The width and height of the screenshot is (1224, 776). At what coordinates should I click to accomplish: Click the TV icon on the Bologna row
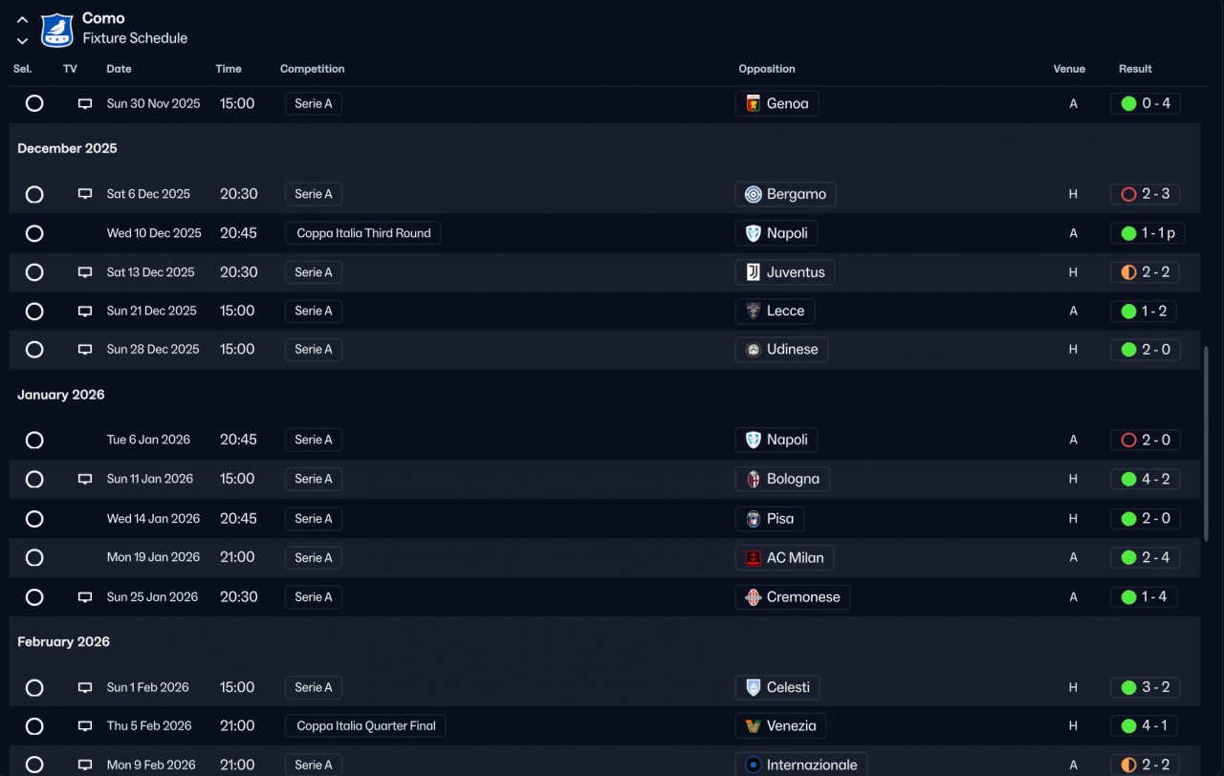click(85, 479)
